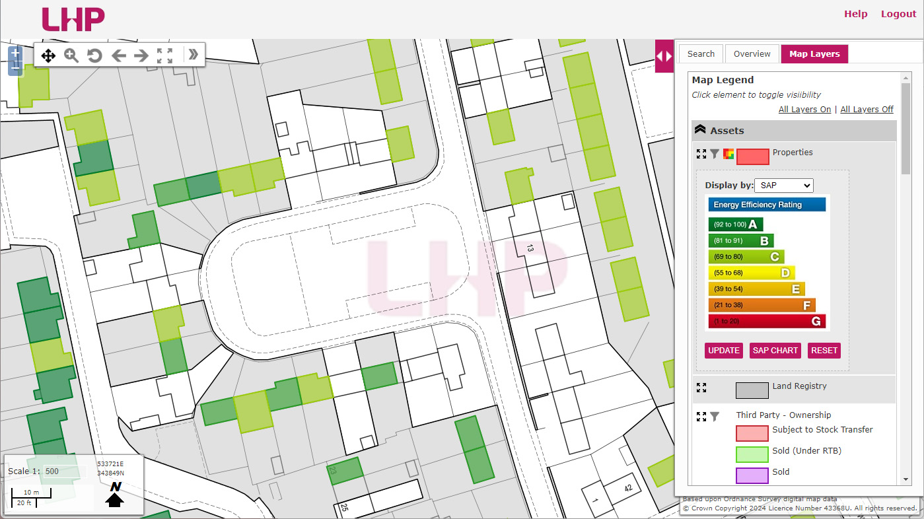Zoom to full map extent

coord(164,55)
